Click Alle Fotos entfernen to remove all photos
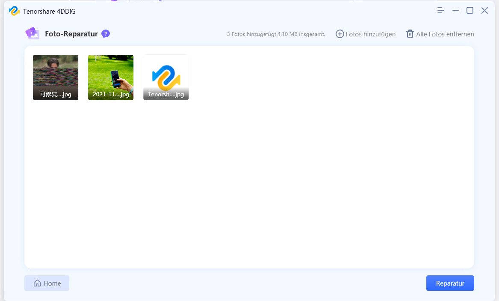The image size is (499, 301). click(440, 34)
